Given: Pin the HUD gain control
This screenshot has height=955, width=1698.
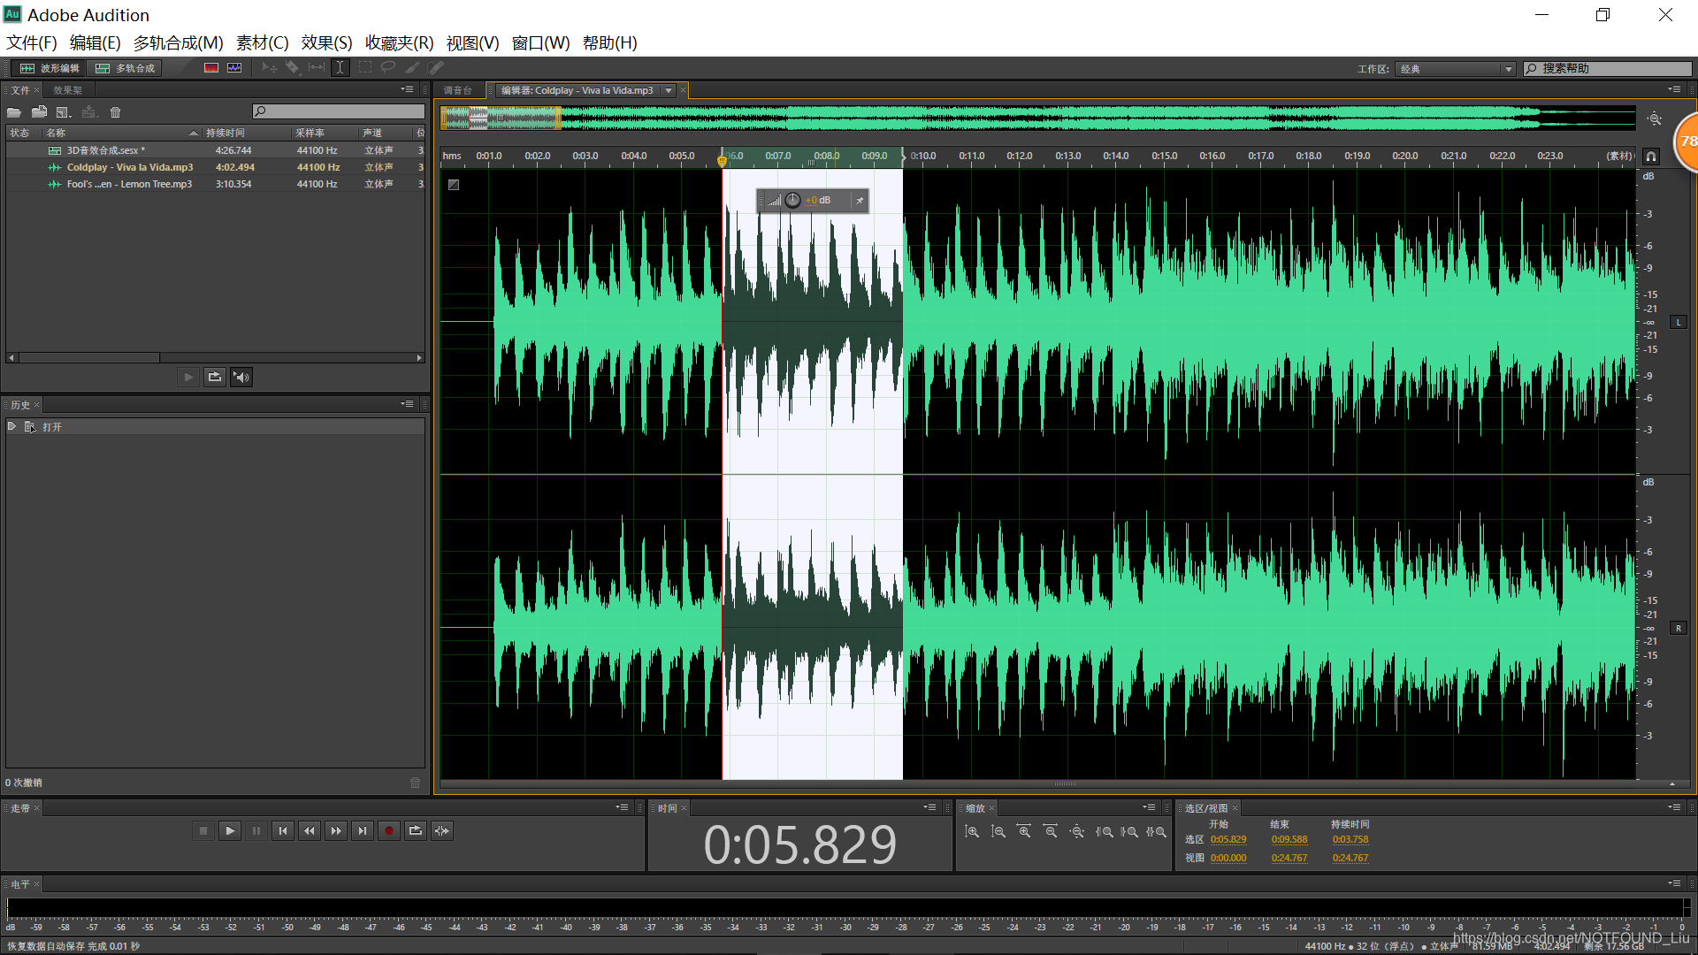Looking at the screenshot, I should 859,201.
